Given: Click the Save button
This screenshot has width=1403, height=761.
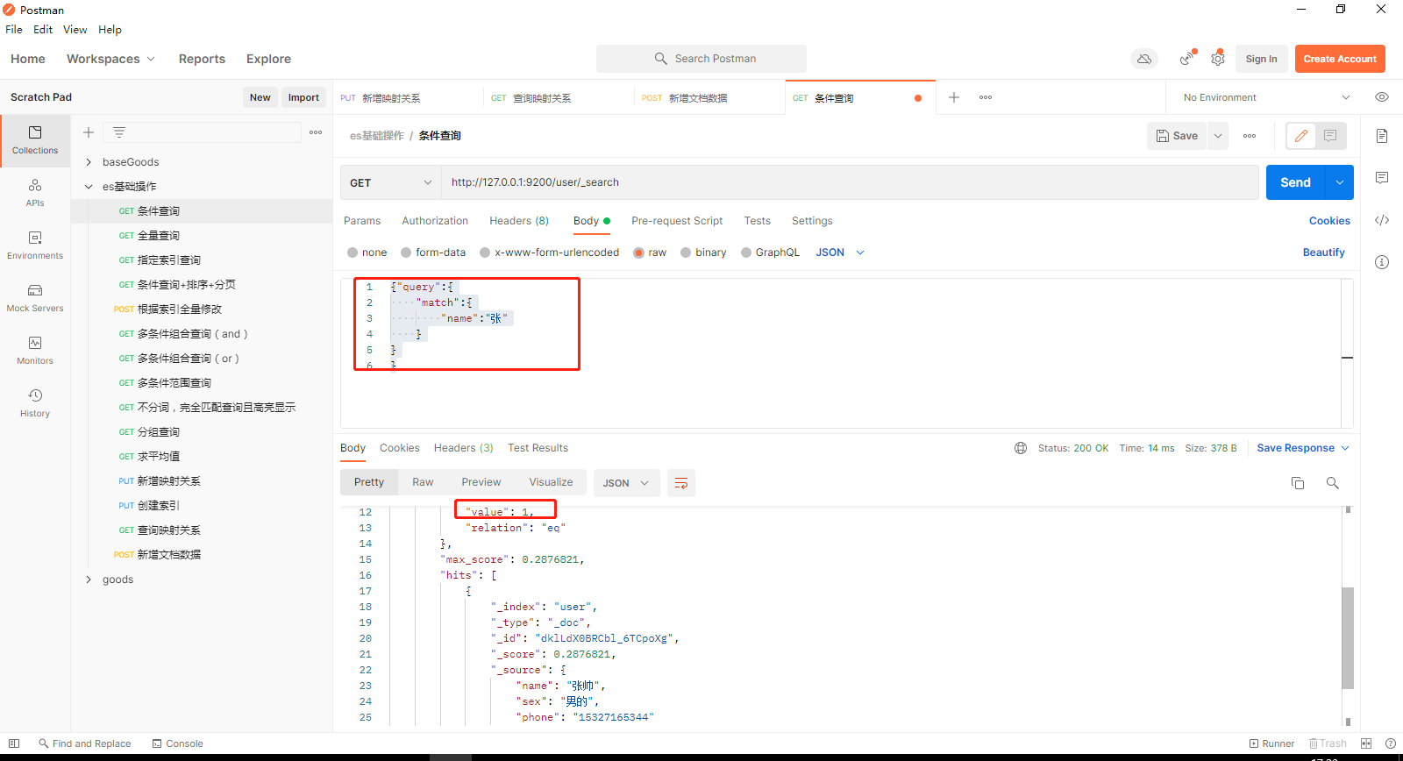Looking at the screenshot, I should pyautogui.click(x=1177, y=136).
